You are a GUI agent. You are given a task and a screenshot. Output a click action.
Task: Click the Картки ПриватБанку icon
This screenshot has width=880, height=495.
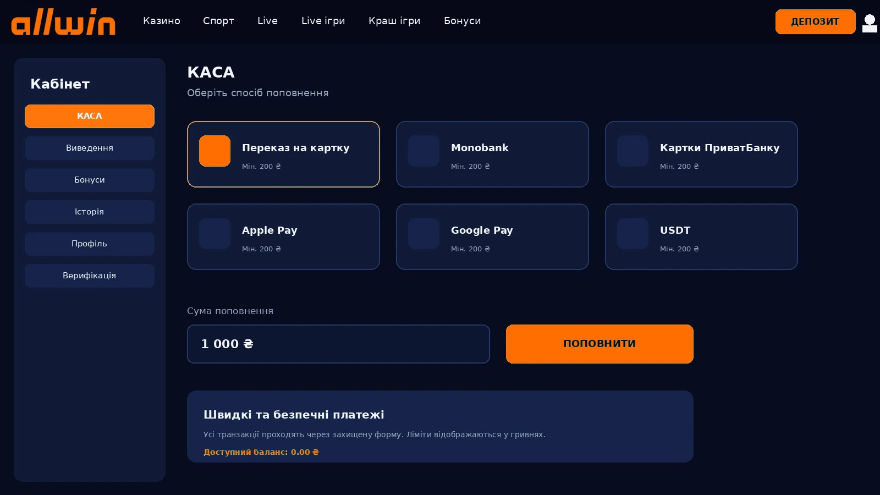coord(632,151)
